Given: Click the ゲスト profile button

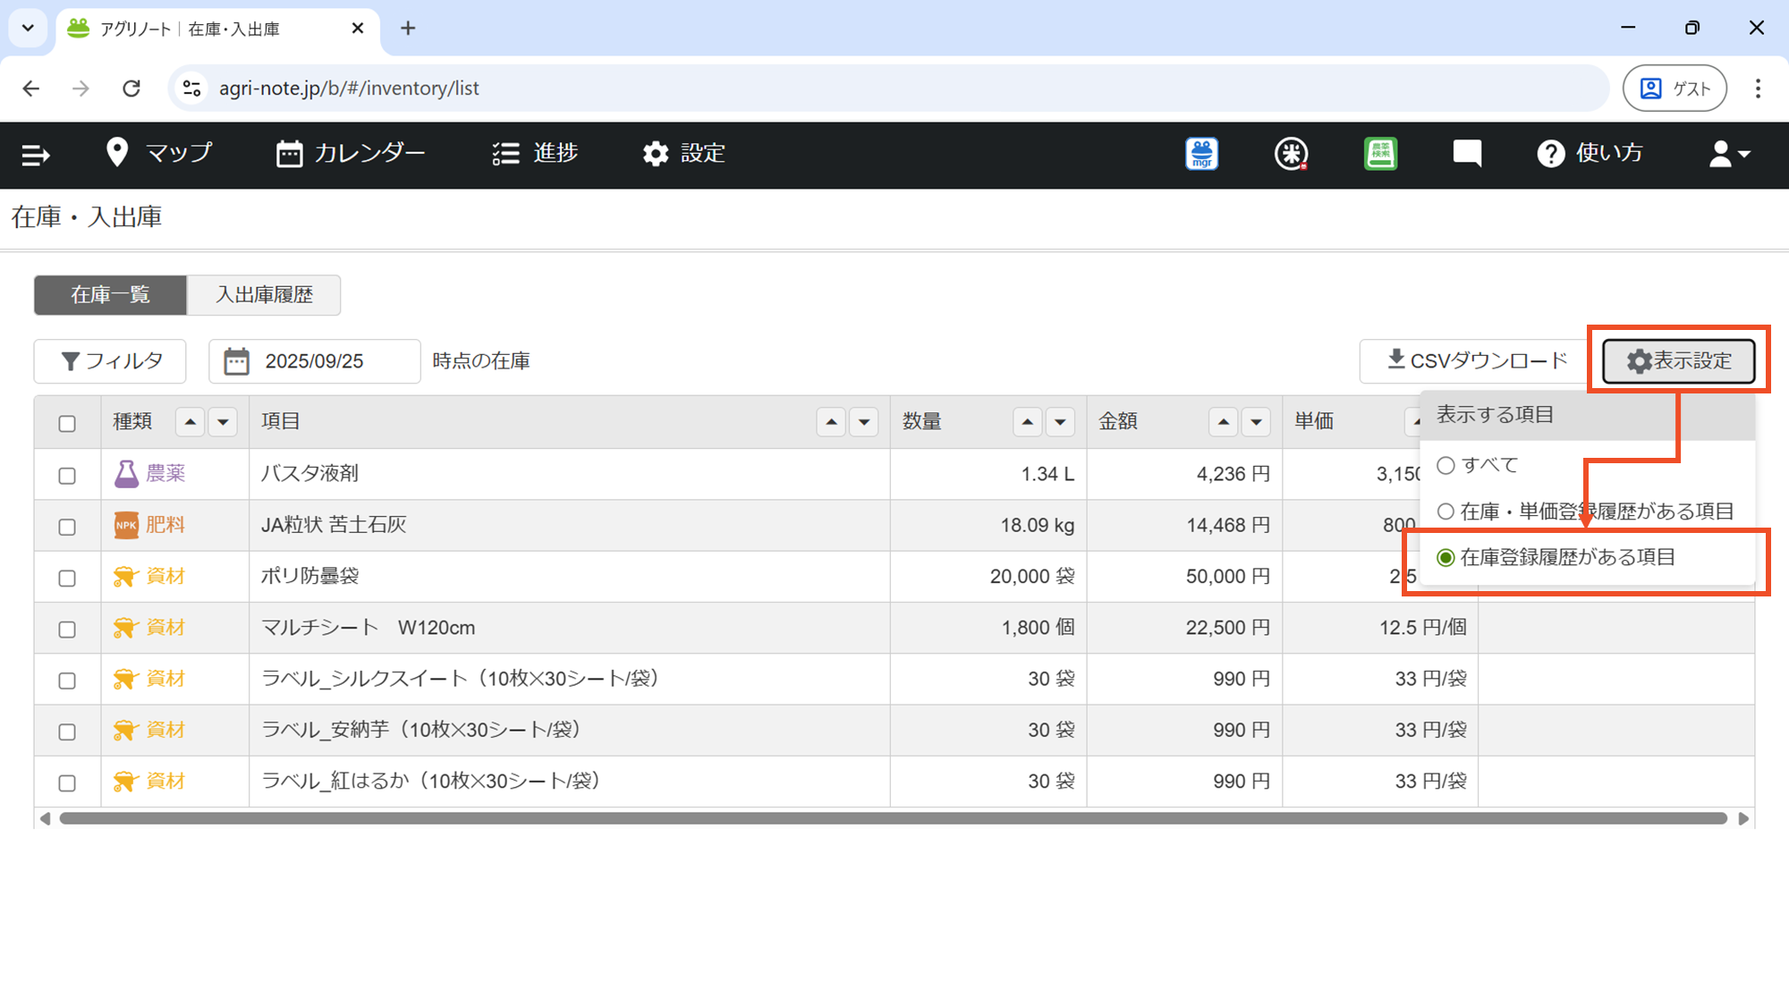Looking at the screenshot, I should coord(1675,88).
